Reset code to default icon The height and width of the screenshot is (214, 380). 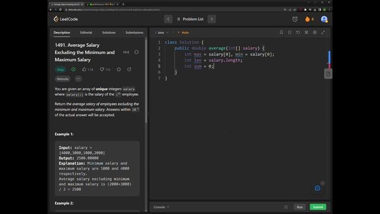298,32
